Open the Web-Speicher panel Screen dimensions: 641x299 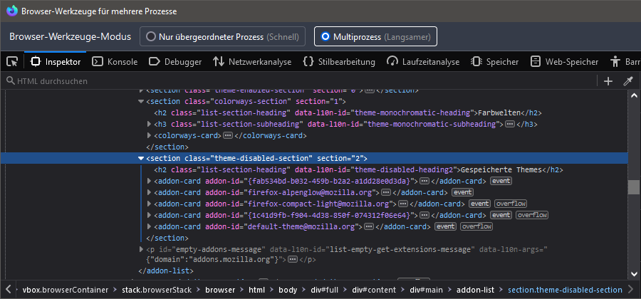564,62
